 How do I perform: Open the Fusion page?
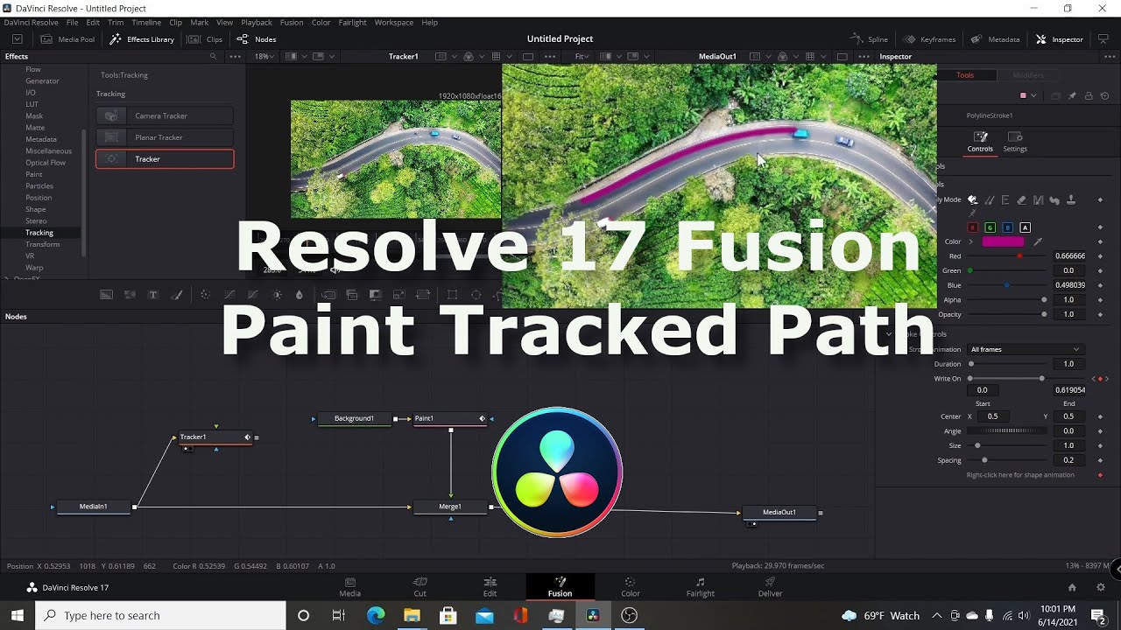click(560, 586)
